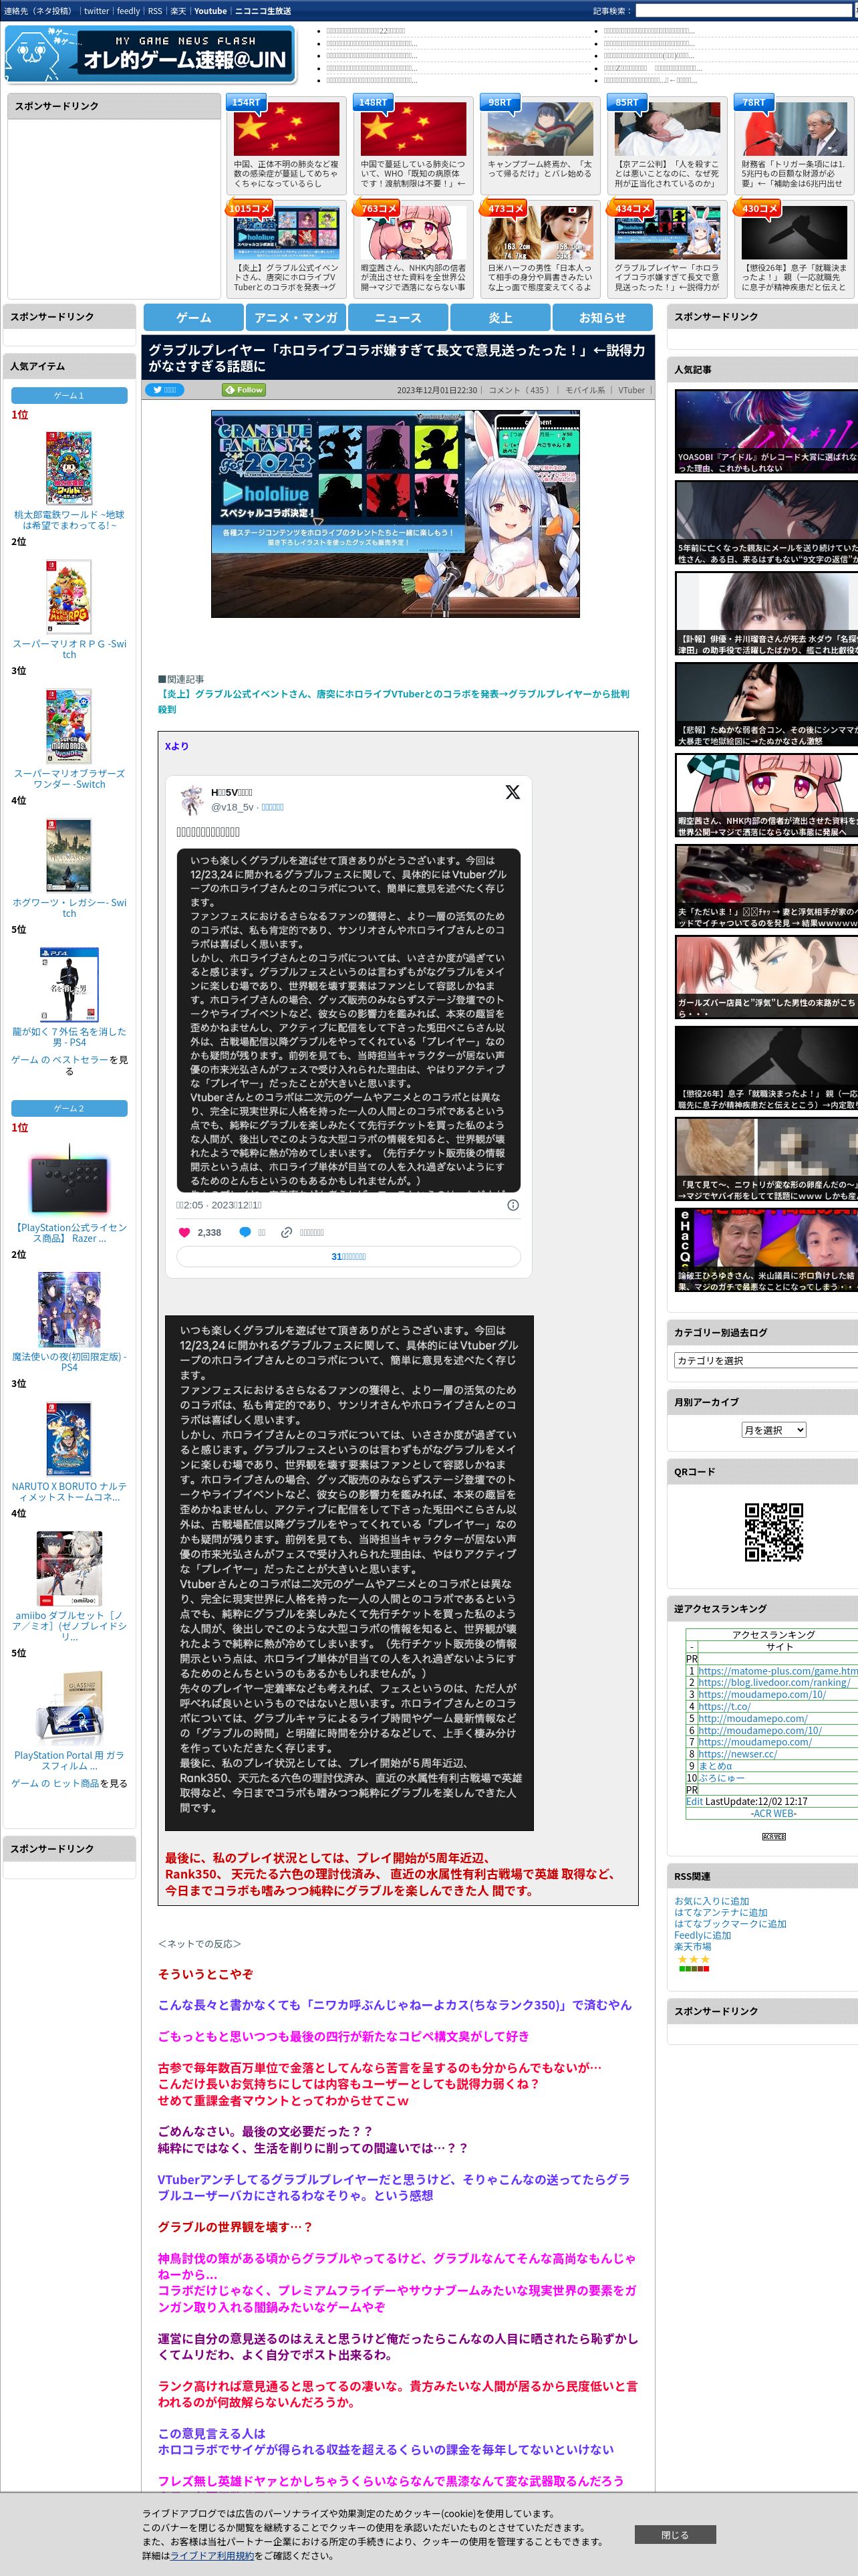The height and width of the screenshot is (2576, 858).
Task: Click the PlayStation Portal ガラスフィルム link
Action: 69,1760
